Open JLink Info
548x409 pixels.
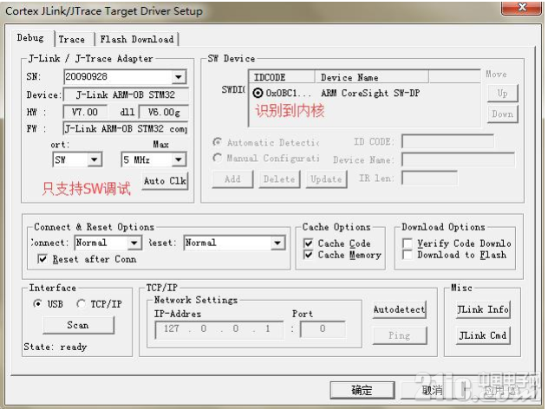[483, 309]
